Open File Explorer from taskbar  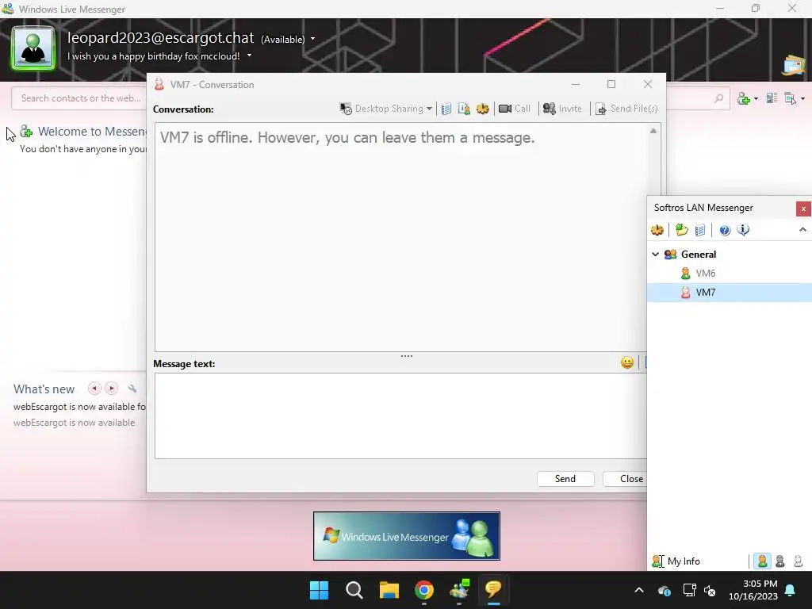(x=389, y=590)
